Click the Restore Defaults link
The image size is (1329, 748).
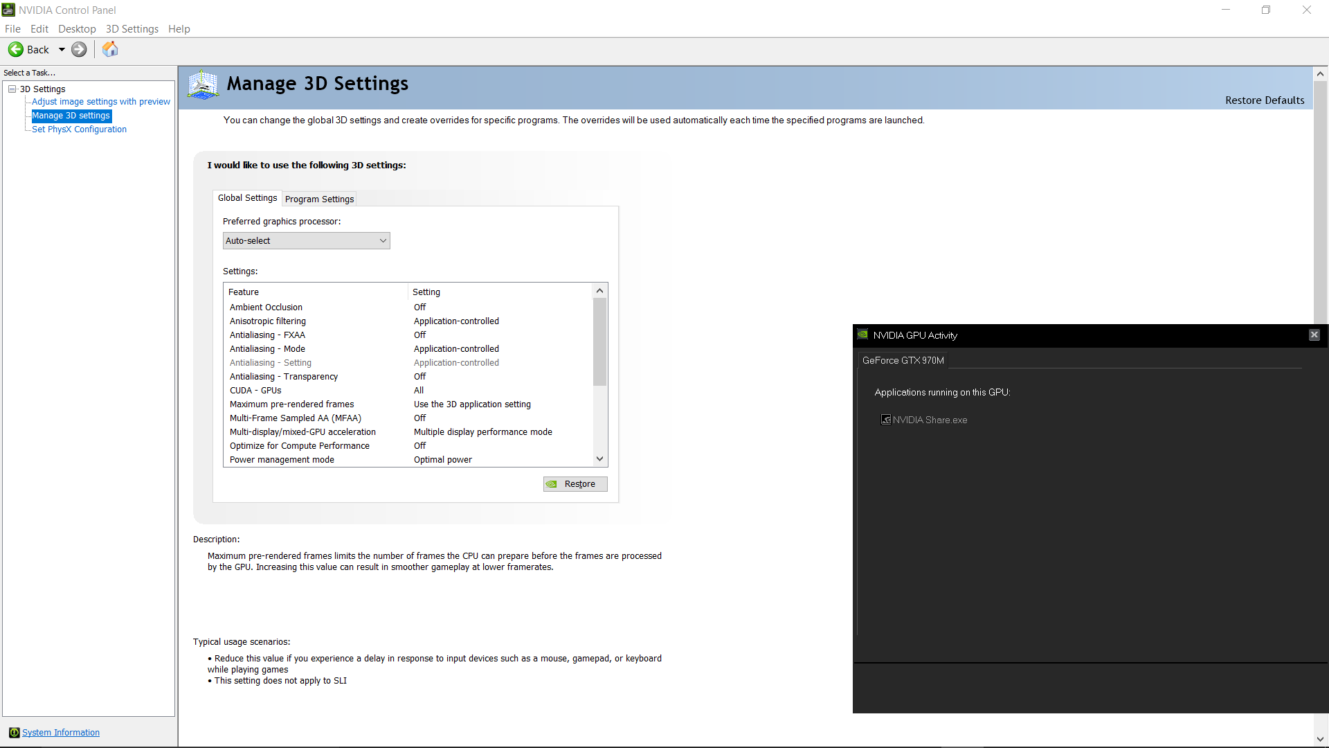(x=1264, y=100)
